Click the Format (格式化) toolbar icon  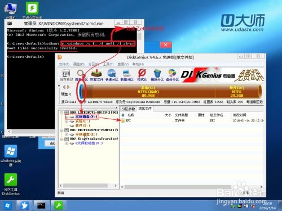pyautogui.click(x=142, y=75)
